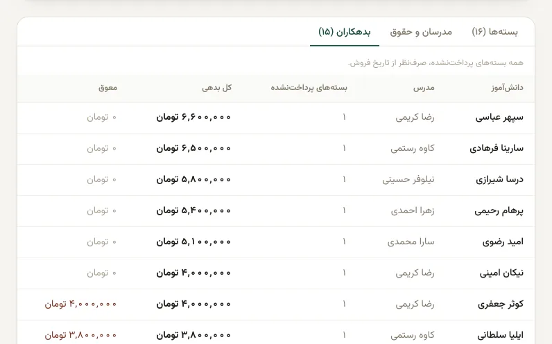Click overdue ۳,۸۰۰,۰۰۰ تومان in red

80,336
